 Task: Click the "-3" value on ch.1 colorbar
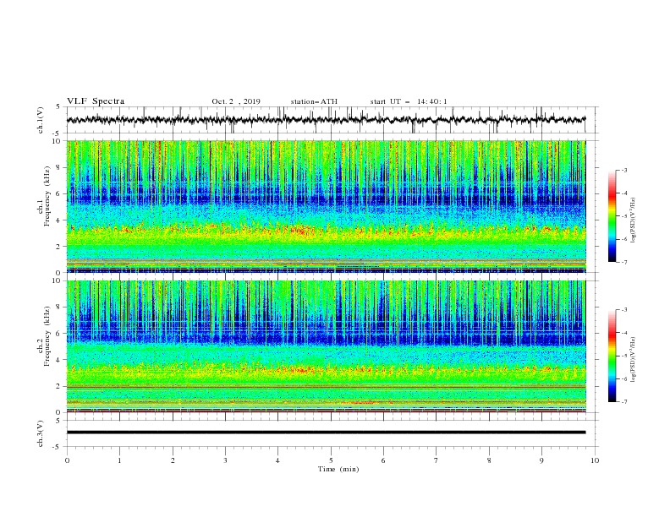623,170
